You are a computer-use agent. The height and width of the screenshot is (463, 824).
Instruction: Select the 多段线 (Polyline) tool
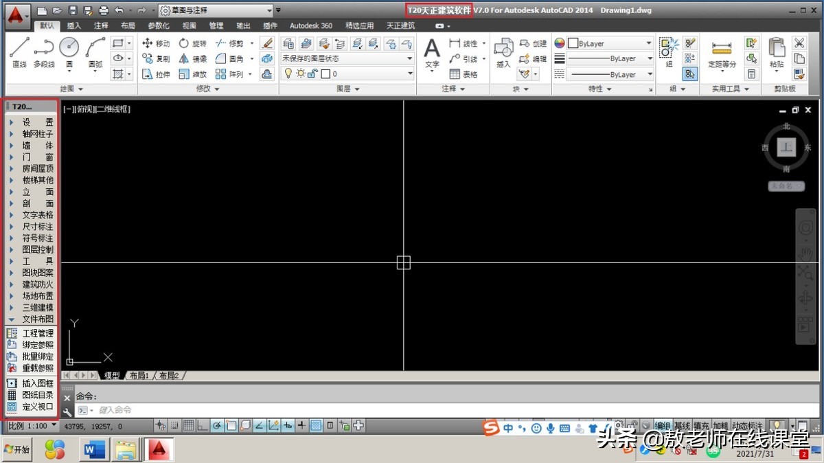(x=44, y=52)
